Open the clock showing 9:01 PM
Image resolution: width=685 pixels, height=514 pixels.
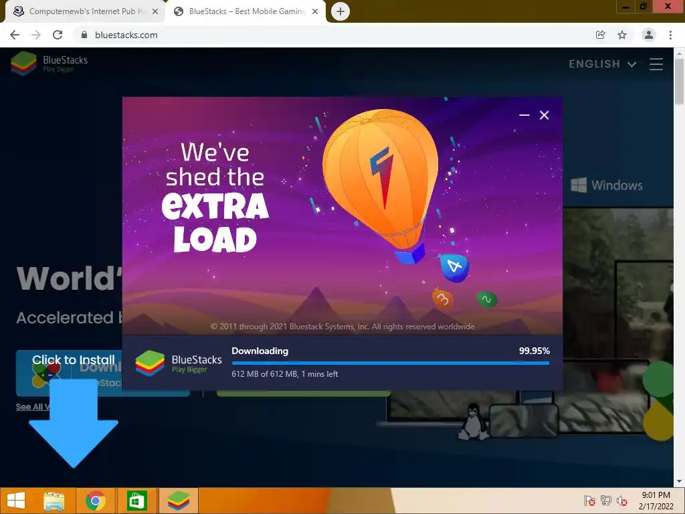pos(656,501)
